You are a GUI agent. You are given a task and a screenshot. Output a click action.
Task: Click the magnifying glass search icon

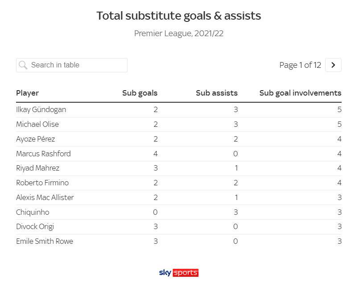[23, 65]
